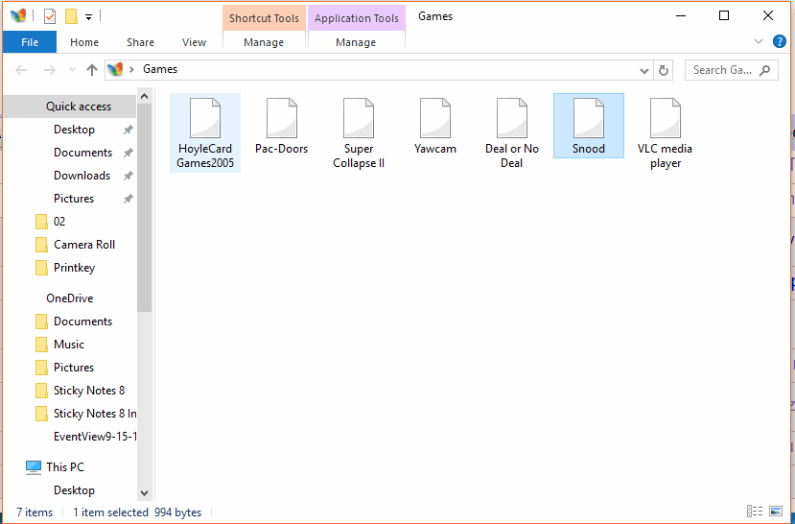Refresh the Games folder view
The width and height of the screenshot is (795, 524).
click(x=664, y=70)
